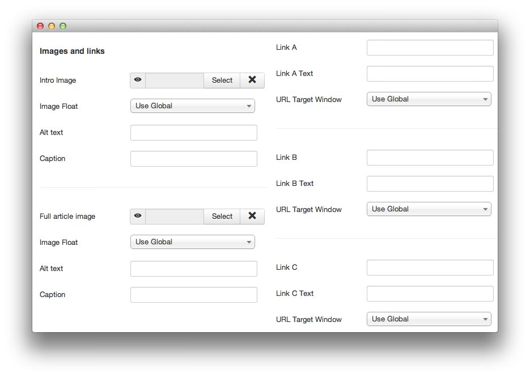Screen dimensions: 530x377
Task: Open Image Float dropdown under Full article image
Action: [193, 242]
